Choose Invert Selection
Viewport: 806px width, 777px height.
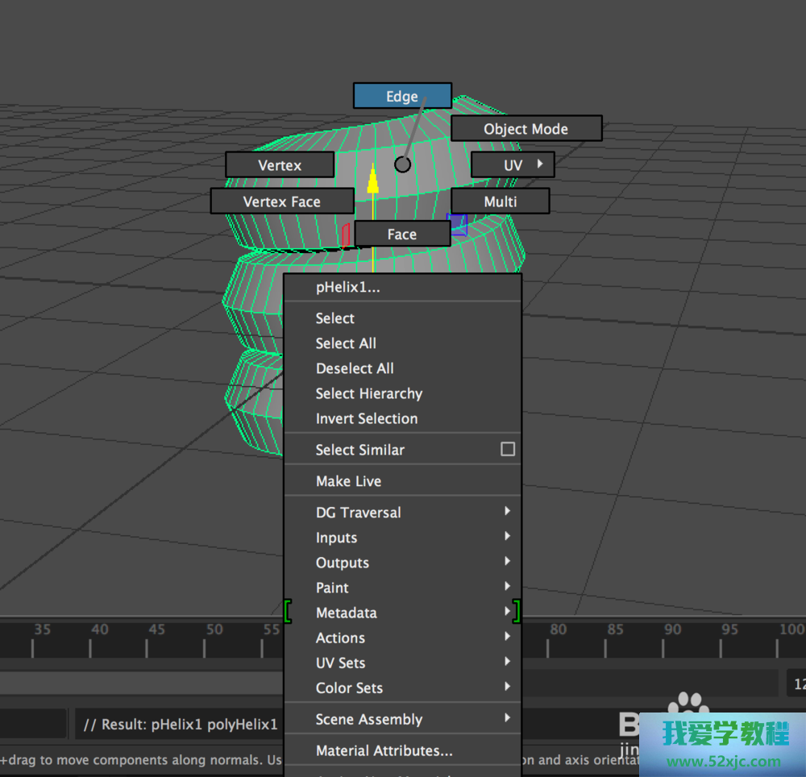pyautogui.click(x=367, y=418)
